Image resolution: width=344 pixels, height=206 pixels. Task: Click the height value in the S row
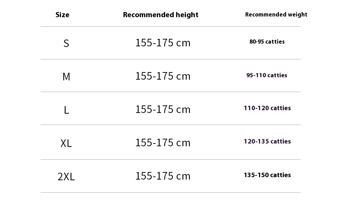(163, 43)
